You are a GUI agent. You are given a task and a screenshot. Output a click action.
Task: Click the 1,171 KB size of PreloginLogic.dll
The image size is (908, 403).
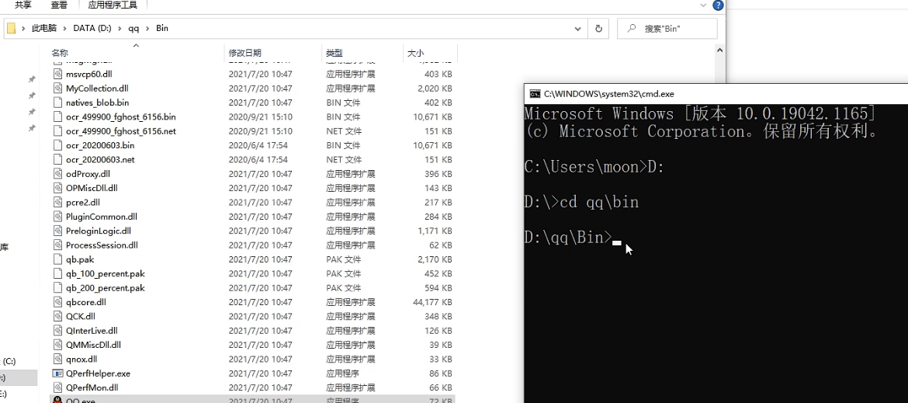tap(435, 231)
